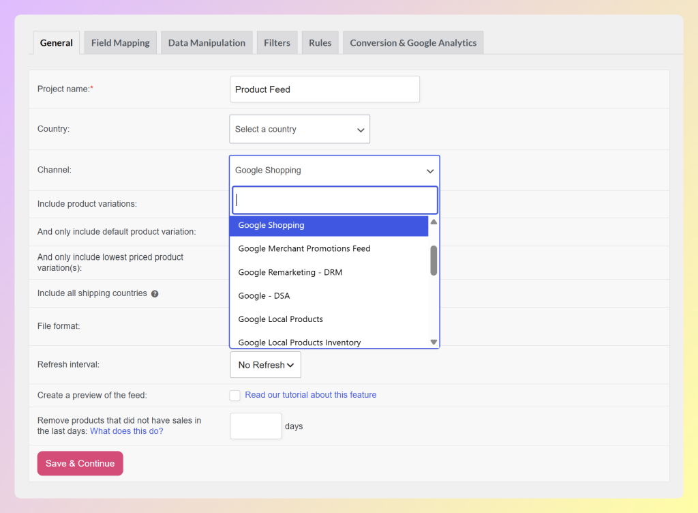This screenshot has width=698, height=513.
Task: Enable the feed preview checkbox
Action: [234, 396]
